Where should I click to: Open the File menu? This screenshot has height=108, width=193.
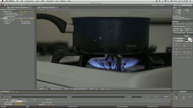[x=17, y=1]
